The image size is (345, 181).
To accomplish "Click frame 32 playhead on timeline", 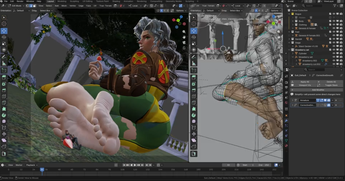I will tap(42, 169).
